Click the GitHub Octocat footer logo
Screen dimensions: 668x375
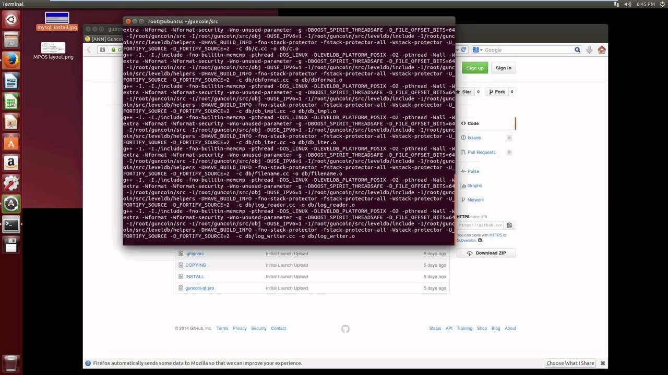pos(345,329)
